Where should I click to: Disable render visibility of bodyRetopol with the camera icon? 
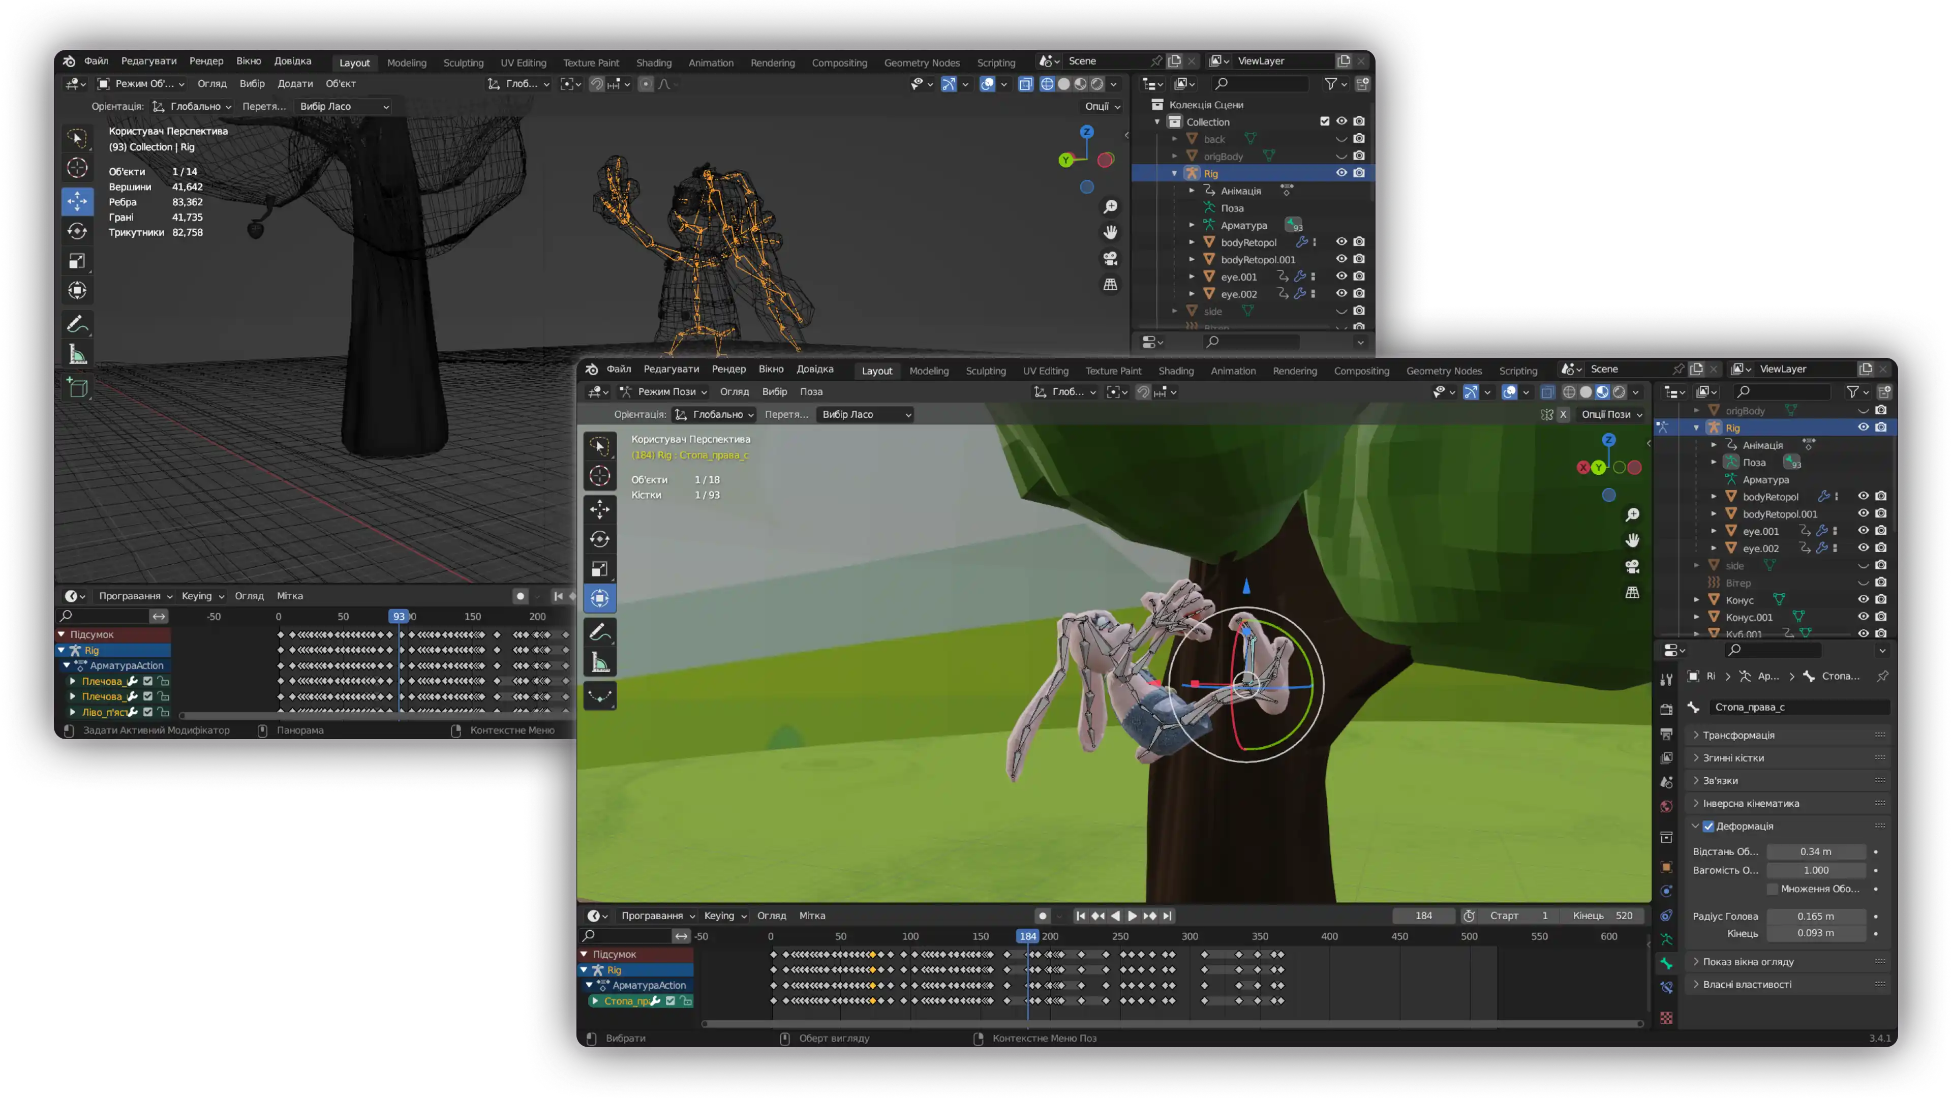(1881, 496)
